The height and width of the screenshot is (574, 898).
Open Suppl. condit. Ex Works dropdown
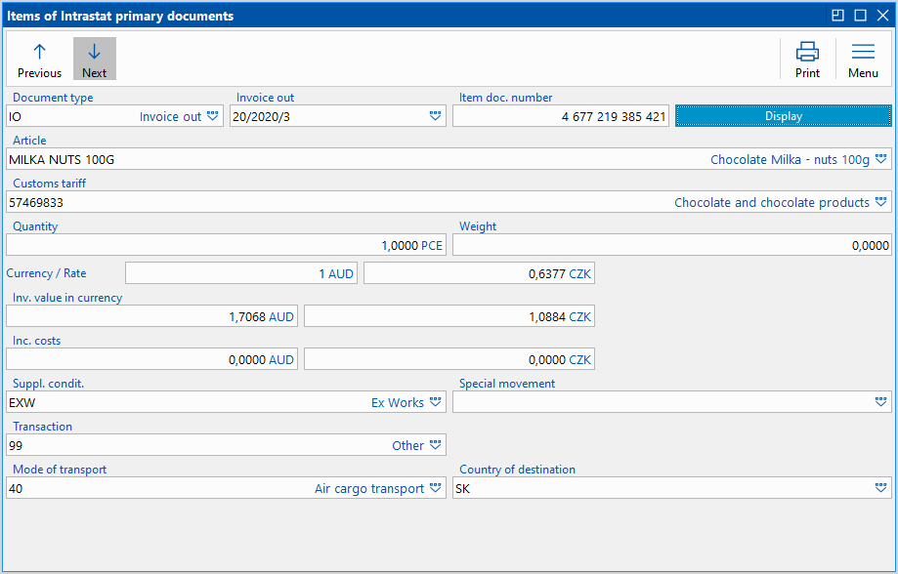tap(435, 402)
